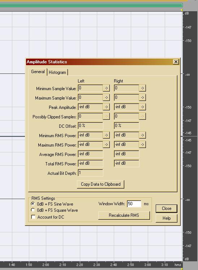Click left Peak Amplitude arrow button
198x270 pixels.
pos(106,107)
